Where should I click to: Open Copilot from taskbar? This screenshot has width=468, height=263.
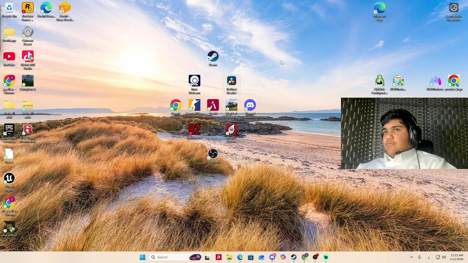coord(283,257)
